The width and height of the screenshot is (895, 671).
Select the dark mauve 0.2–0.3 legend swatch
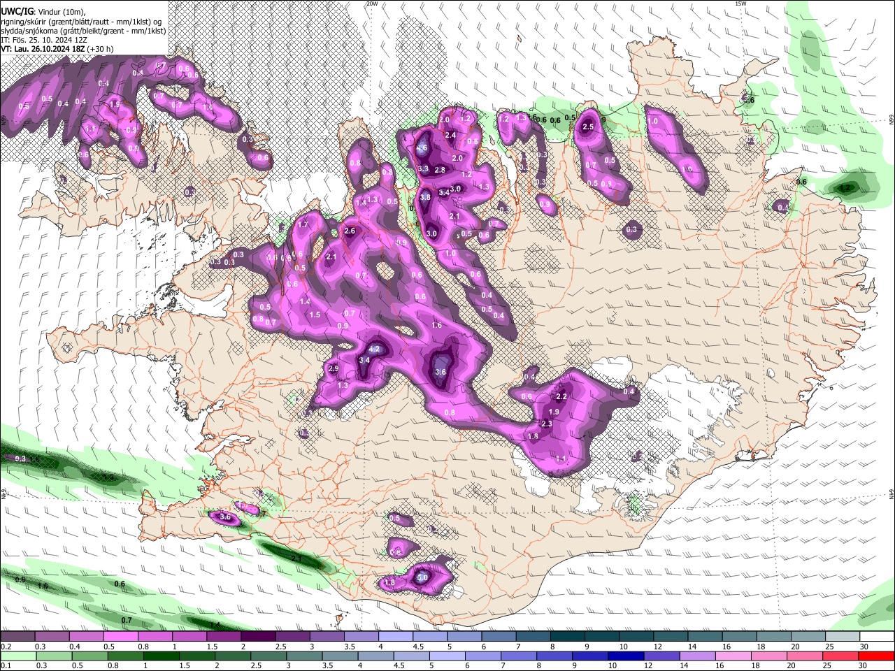point(17,637)
